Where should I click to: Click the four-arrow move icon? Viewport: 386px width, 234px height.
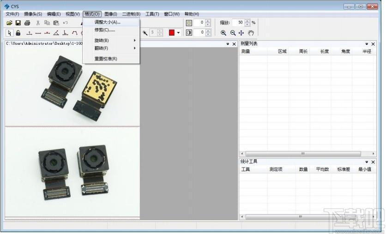click(241, 33)
